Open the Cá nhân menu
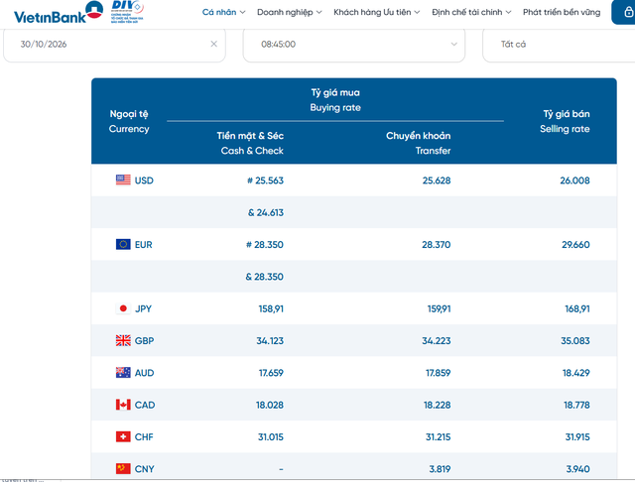 click(x=219, y=12)
